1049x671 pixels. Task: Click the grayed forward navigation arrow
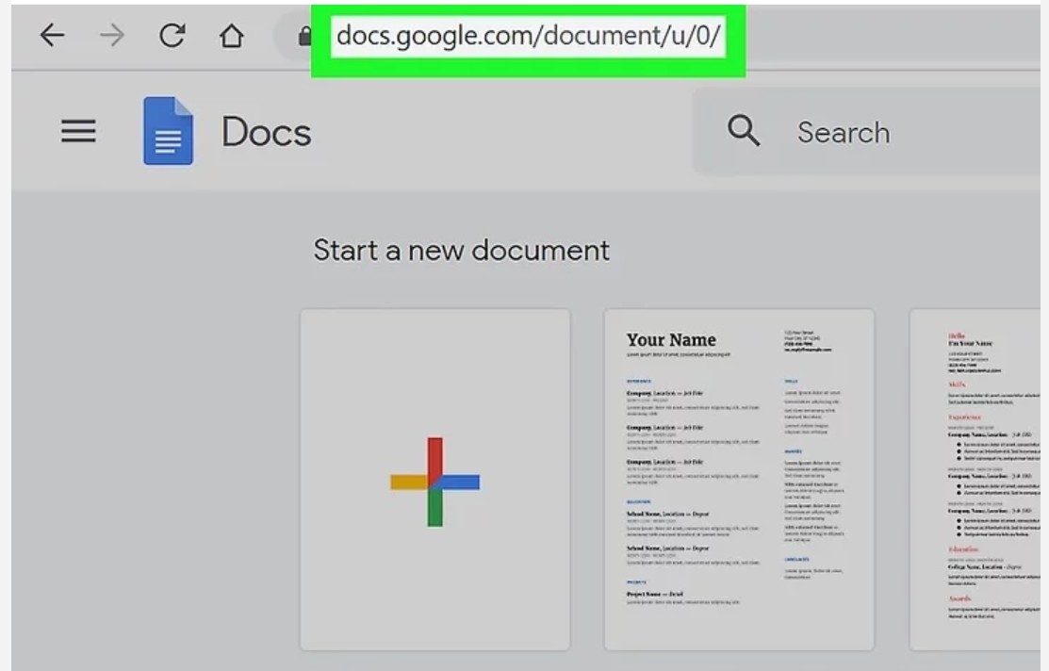(111, 35)
